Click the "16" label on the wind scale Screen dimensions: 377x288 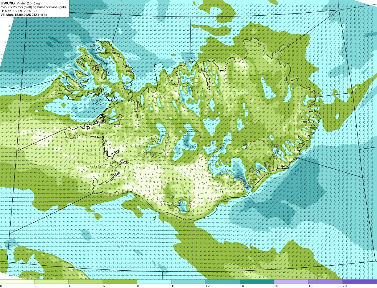[x=276, y=286]
